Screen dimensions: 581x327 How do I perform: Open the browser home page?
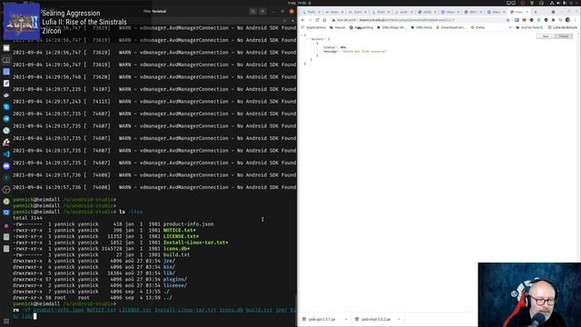325,20
